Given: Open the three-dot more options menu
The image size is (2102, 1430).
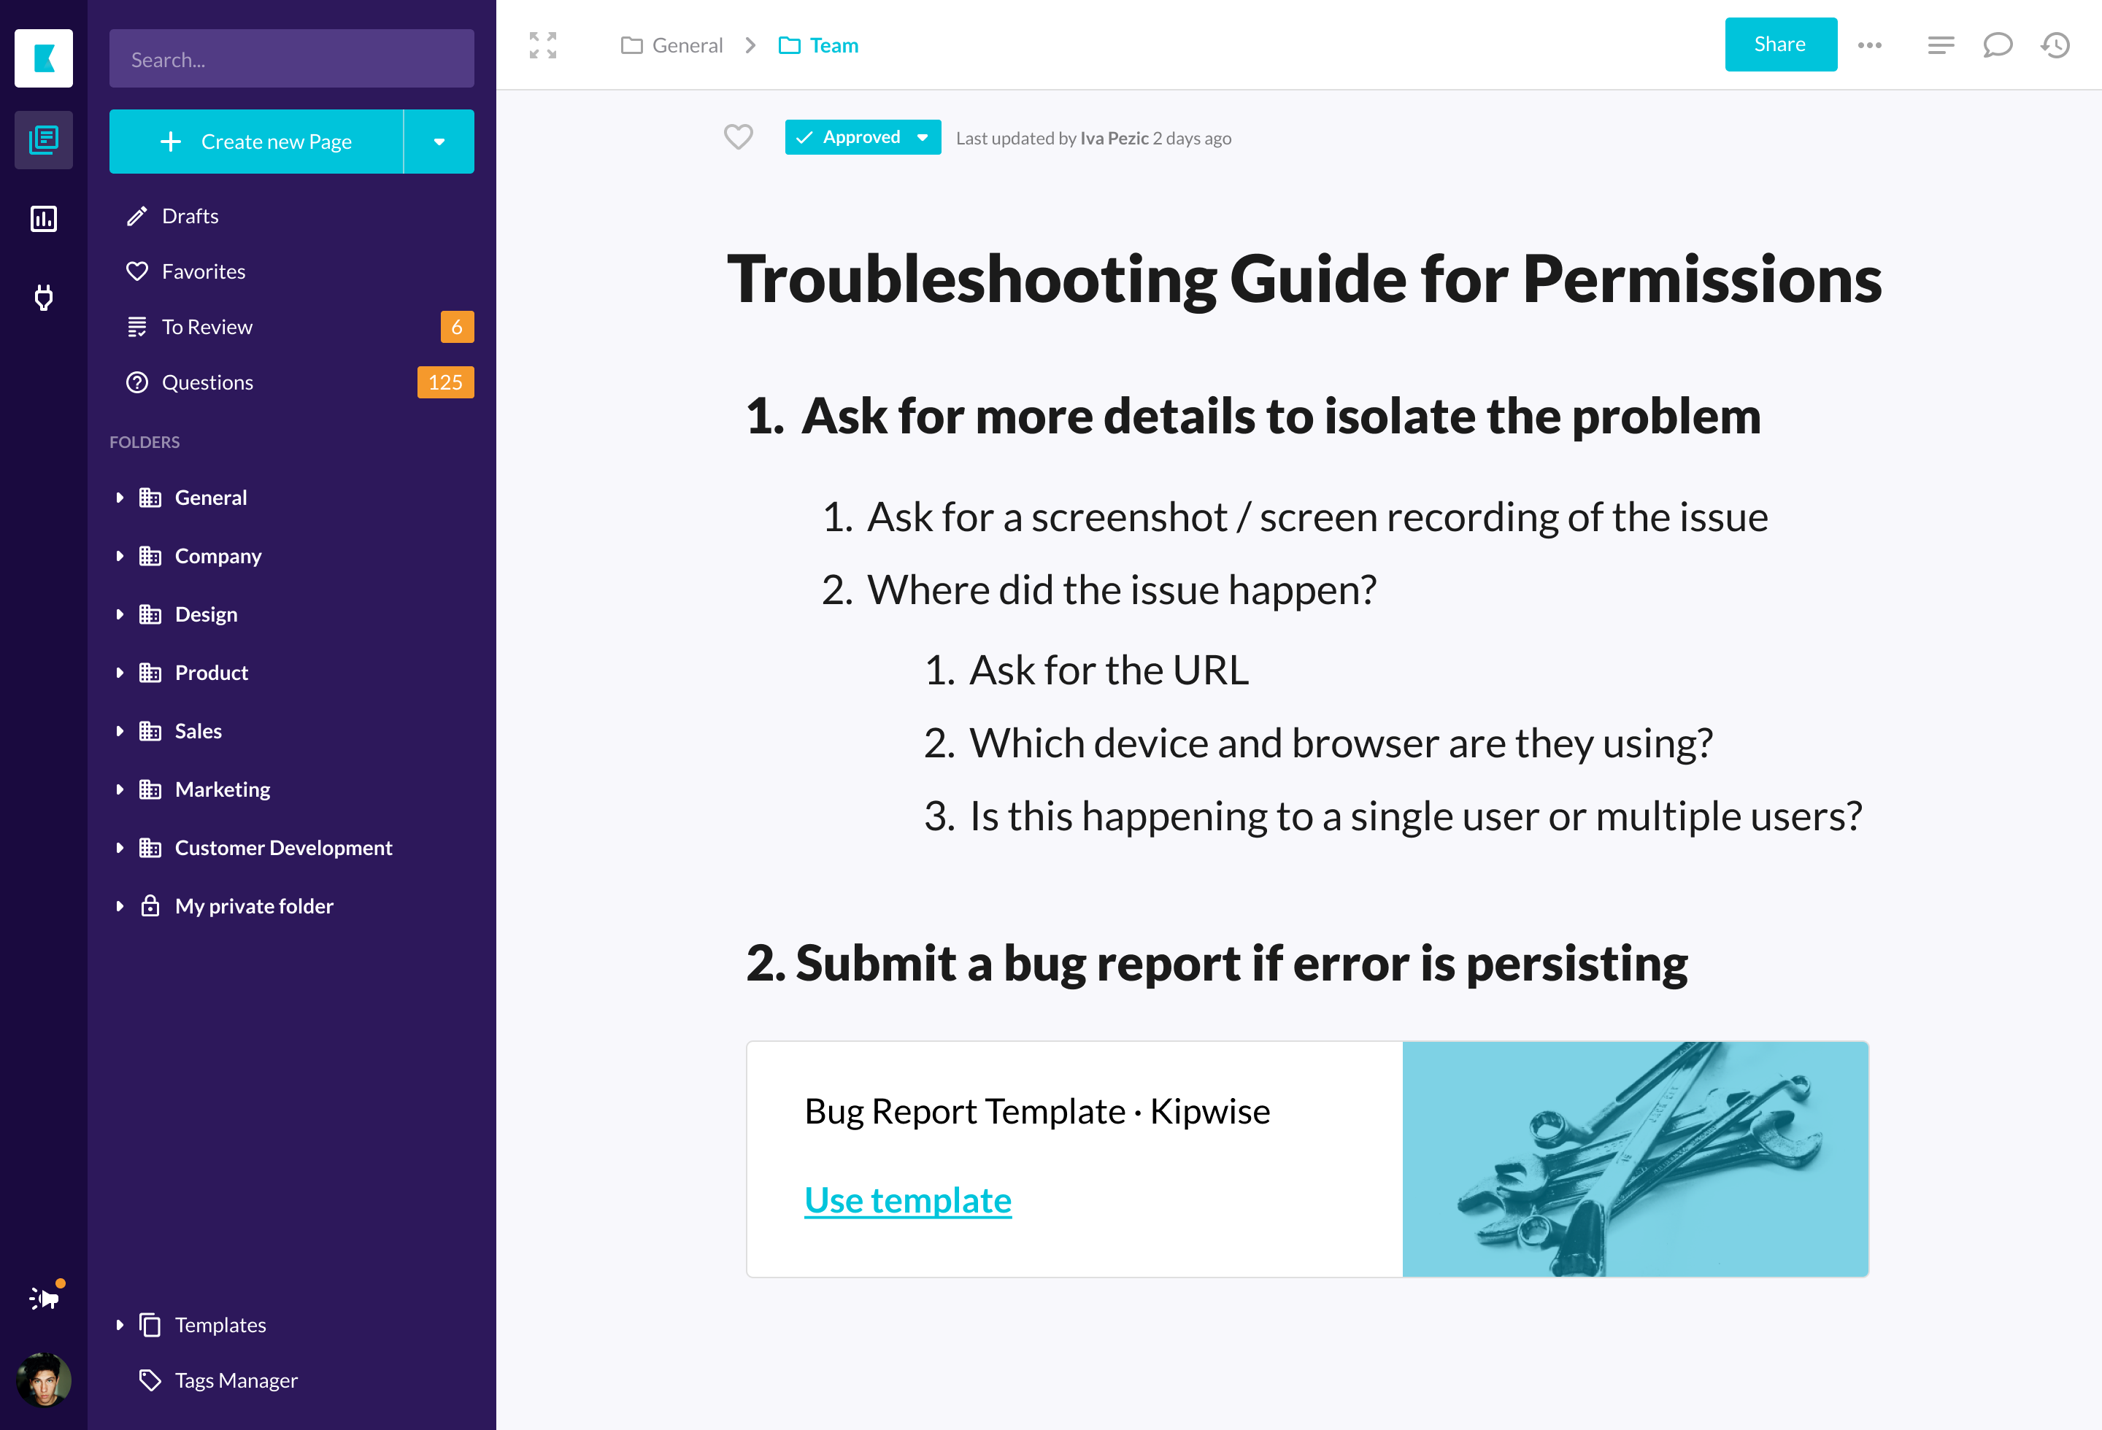Looking at the screenshot, I should (1870, 45).
